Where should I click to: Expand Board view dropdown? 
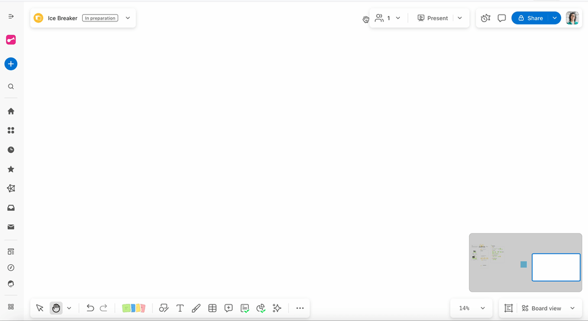pyautogui.click(x=573, y=308)
